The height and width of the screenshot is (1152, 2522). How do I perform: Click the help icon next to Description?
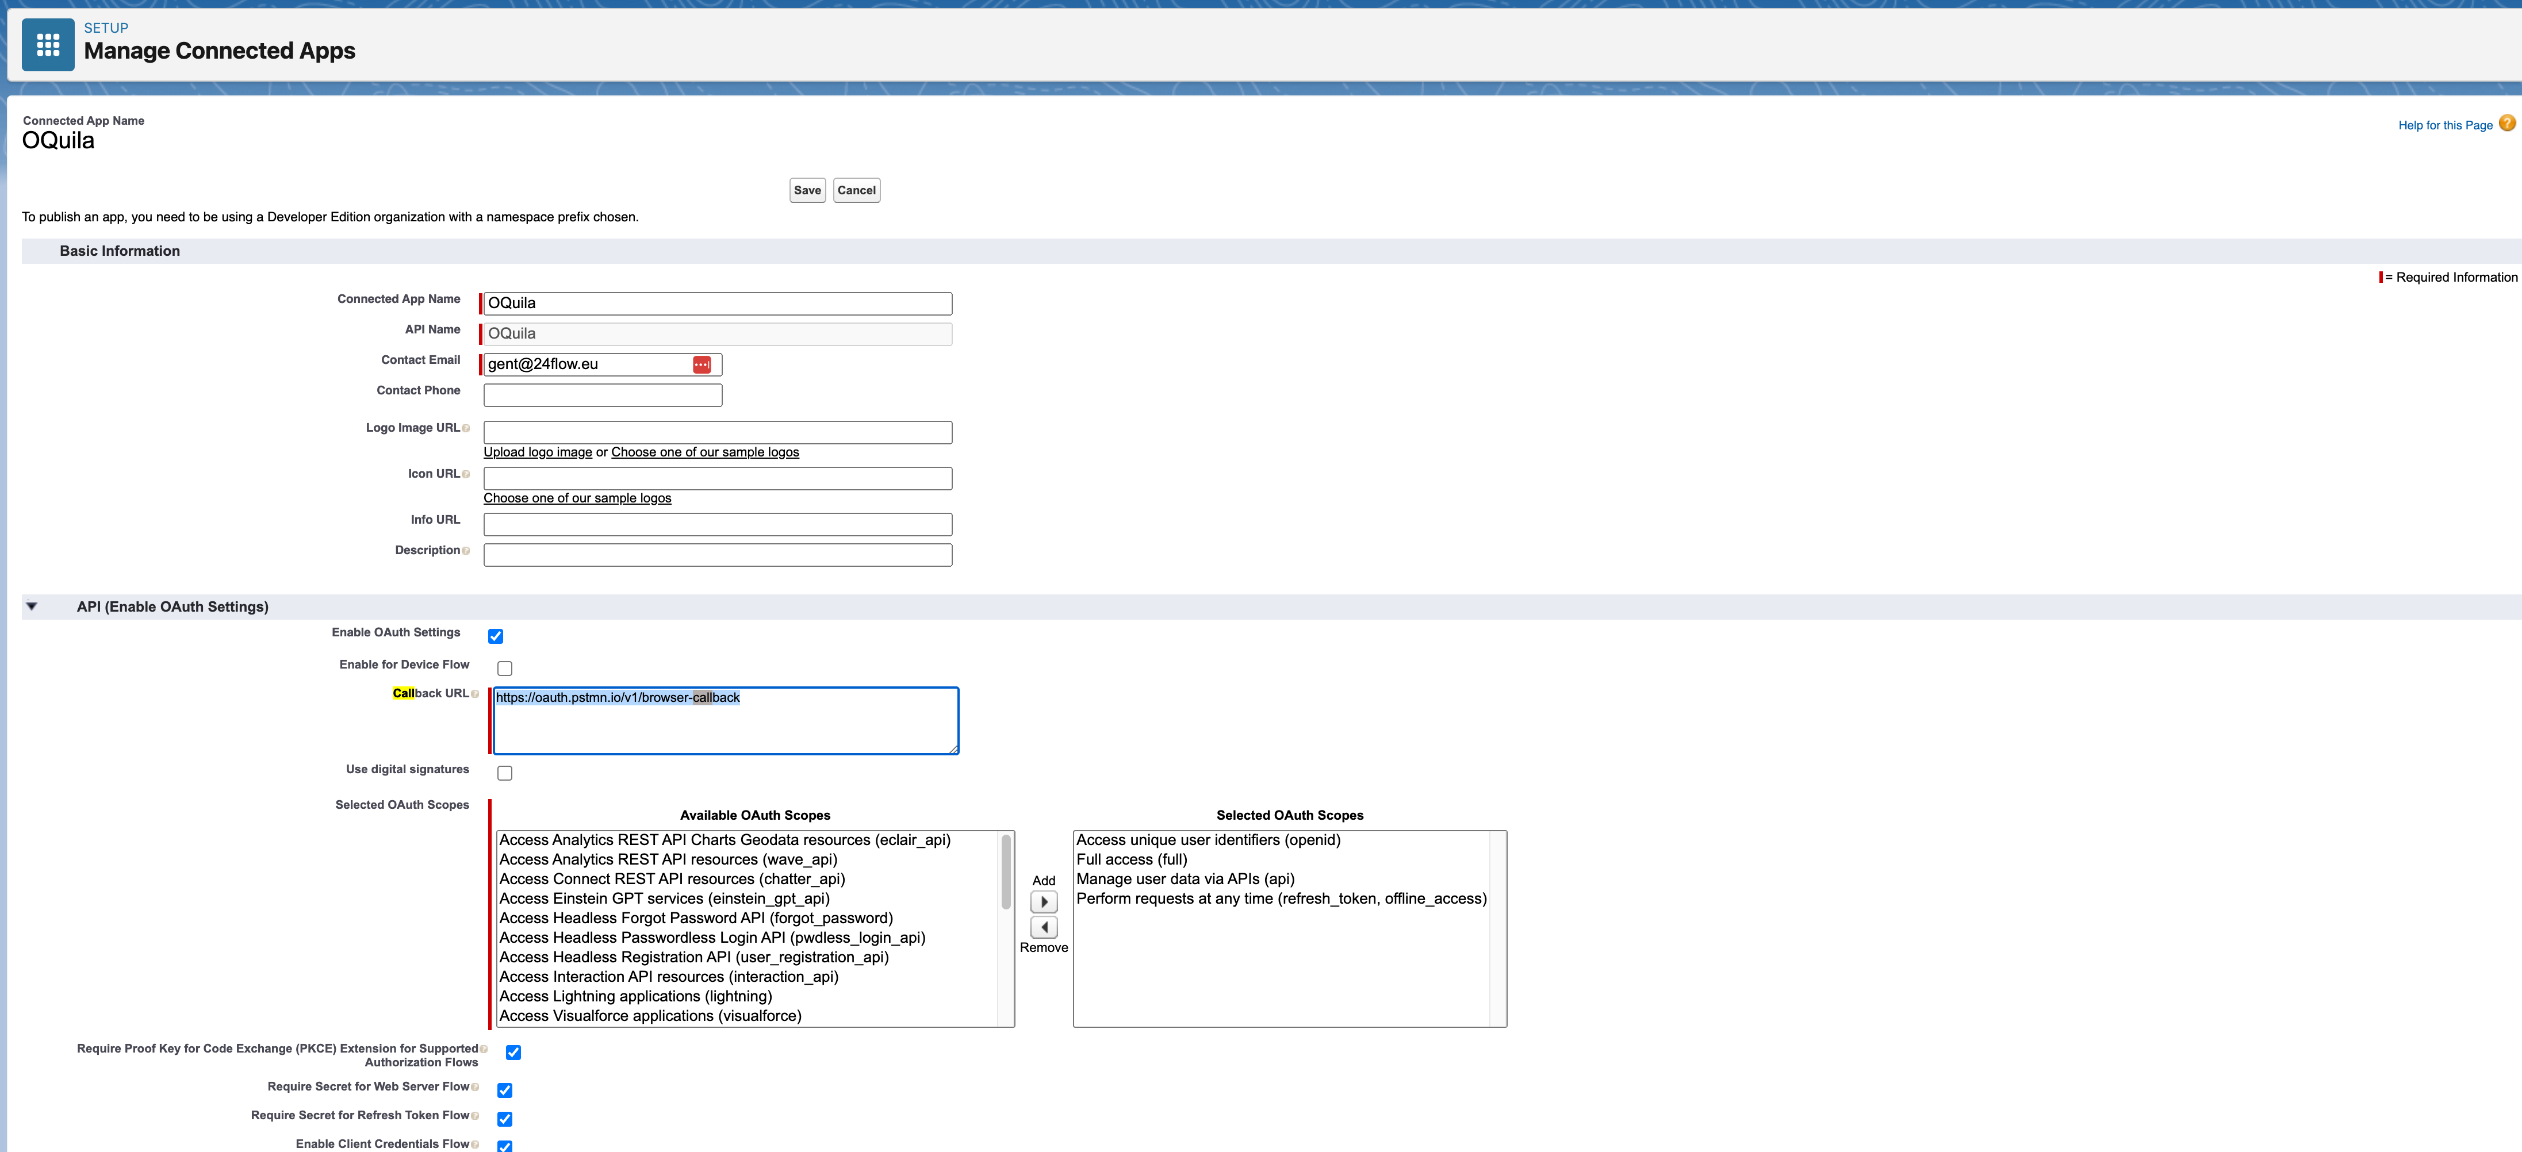coord(466,551)
